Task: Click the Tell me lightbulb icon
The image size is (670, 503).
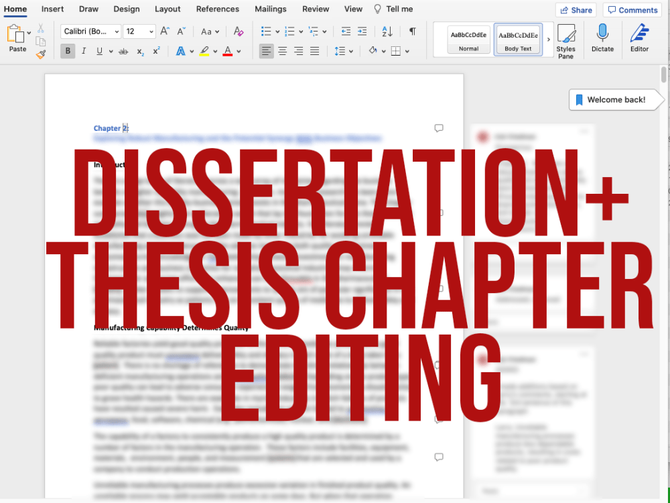Action: click(x=377, y=9)
